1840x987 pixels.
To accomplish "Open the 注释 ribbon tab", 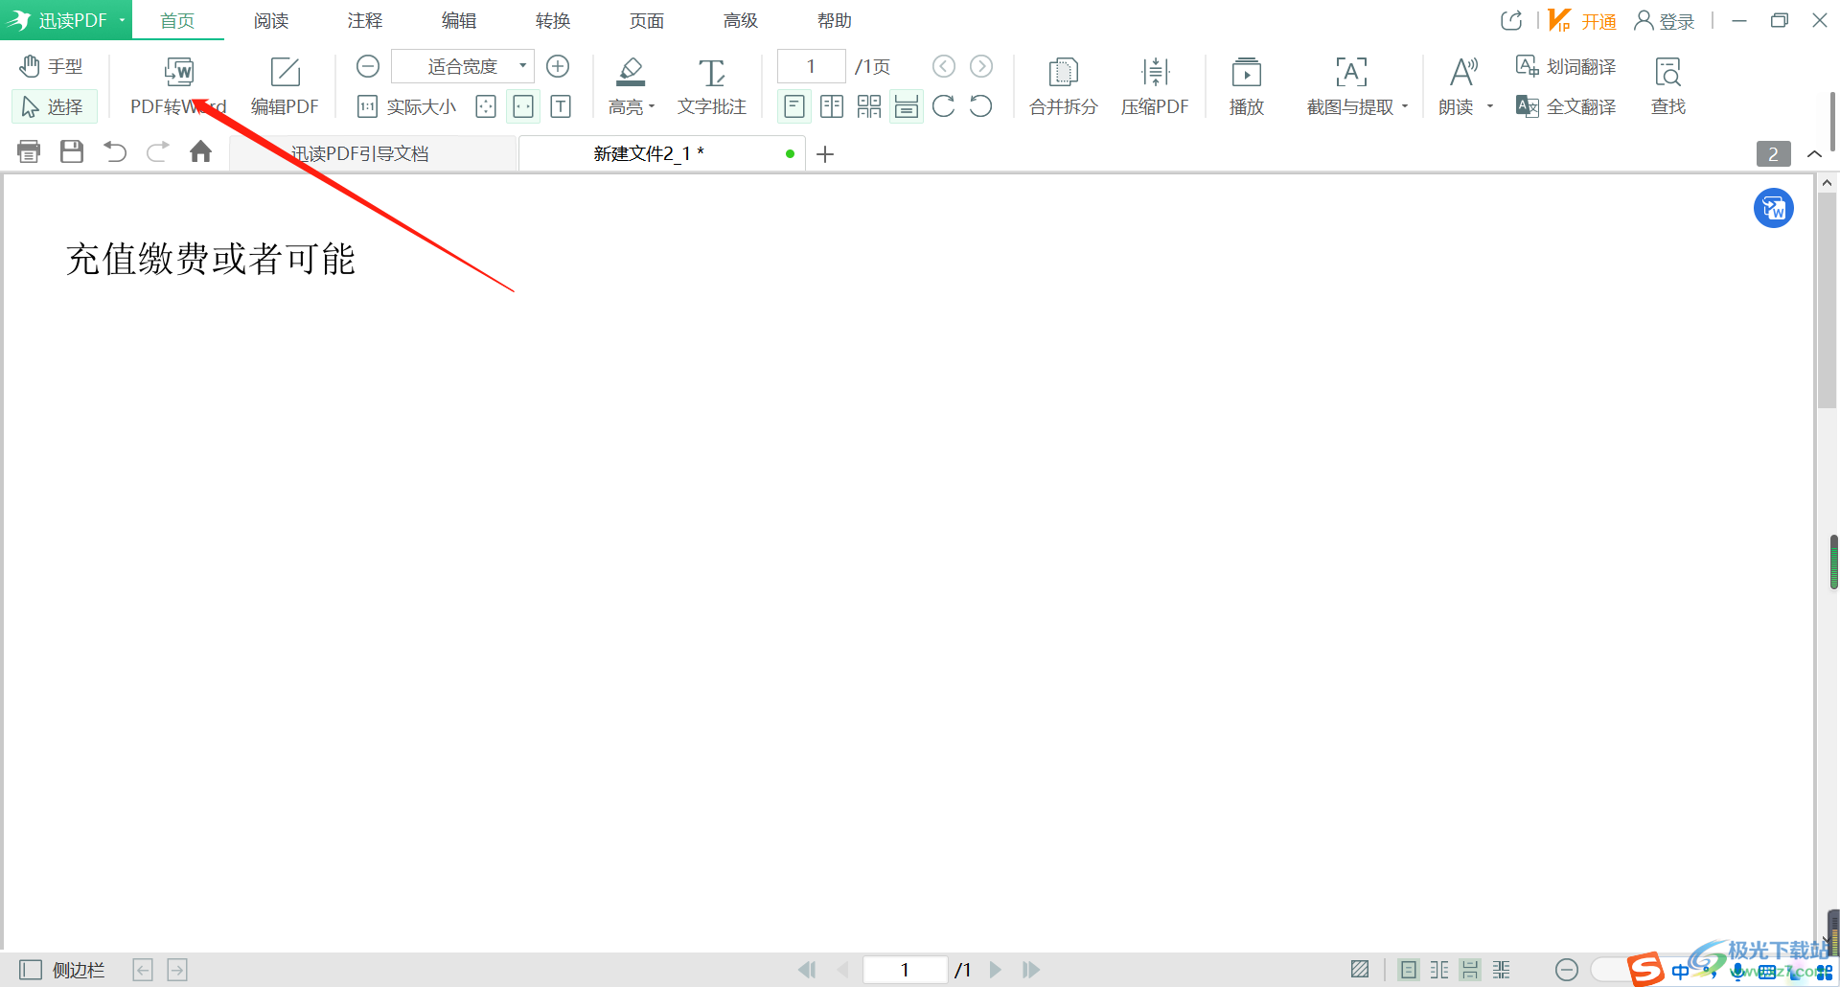I will (x=365, y=20).
